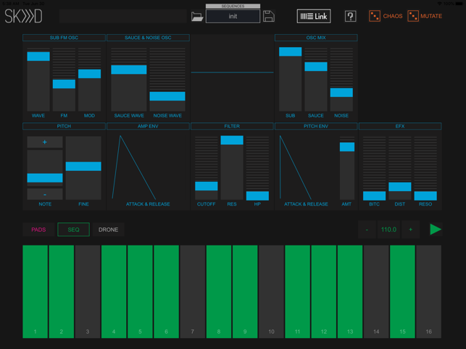Disable sequencer step 12
The width and height of the screenshot is (466, 349).
pos(324,291)
